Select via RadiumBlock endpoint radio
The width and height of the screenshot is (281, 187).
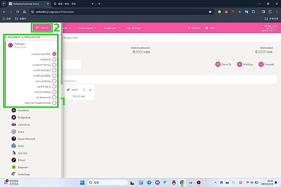click(x=54, y=92)
